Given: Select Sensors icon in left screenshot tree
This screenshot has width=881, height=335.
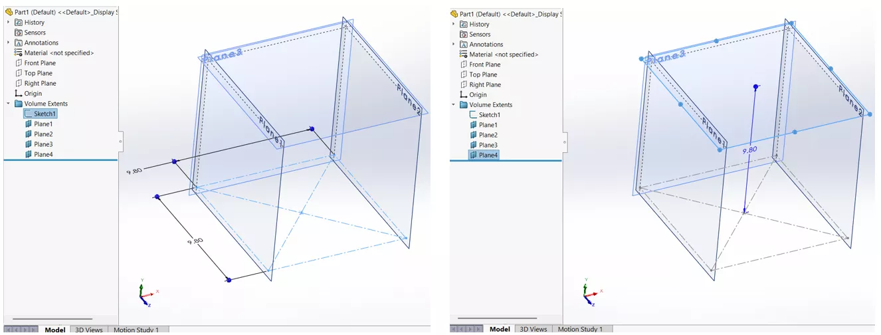Looking at the screenshot, I should point(19,33).
